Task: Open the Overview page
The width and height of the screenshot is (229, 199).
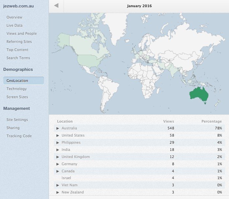Action: (x=14, y=17)
